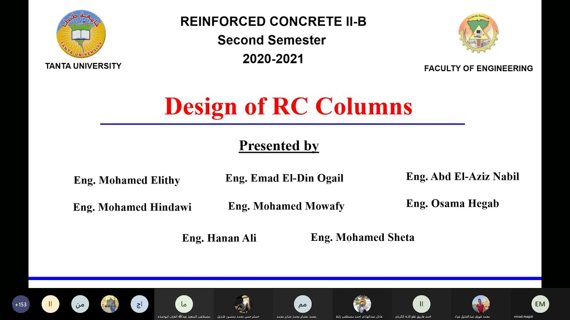The width and height of the screenshot is (570, 320).
Task: Click the name "Eng. Abd El-Aziz Nabil"
Action: 463,176
